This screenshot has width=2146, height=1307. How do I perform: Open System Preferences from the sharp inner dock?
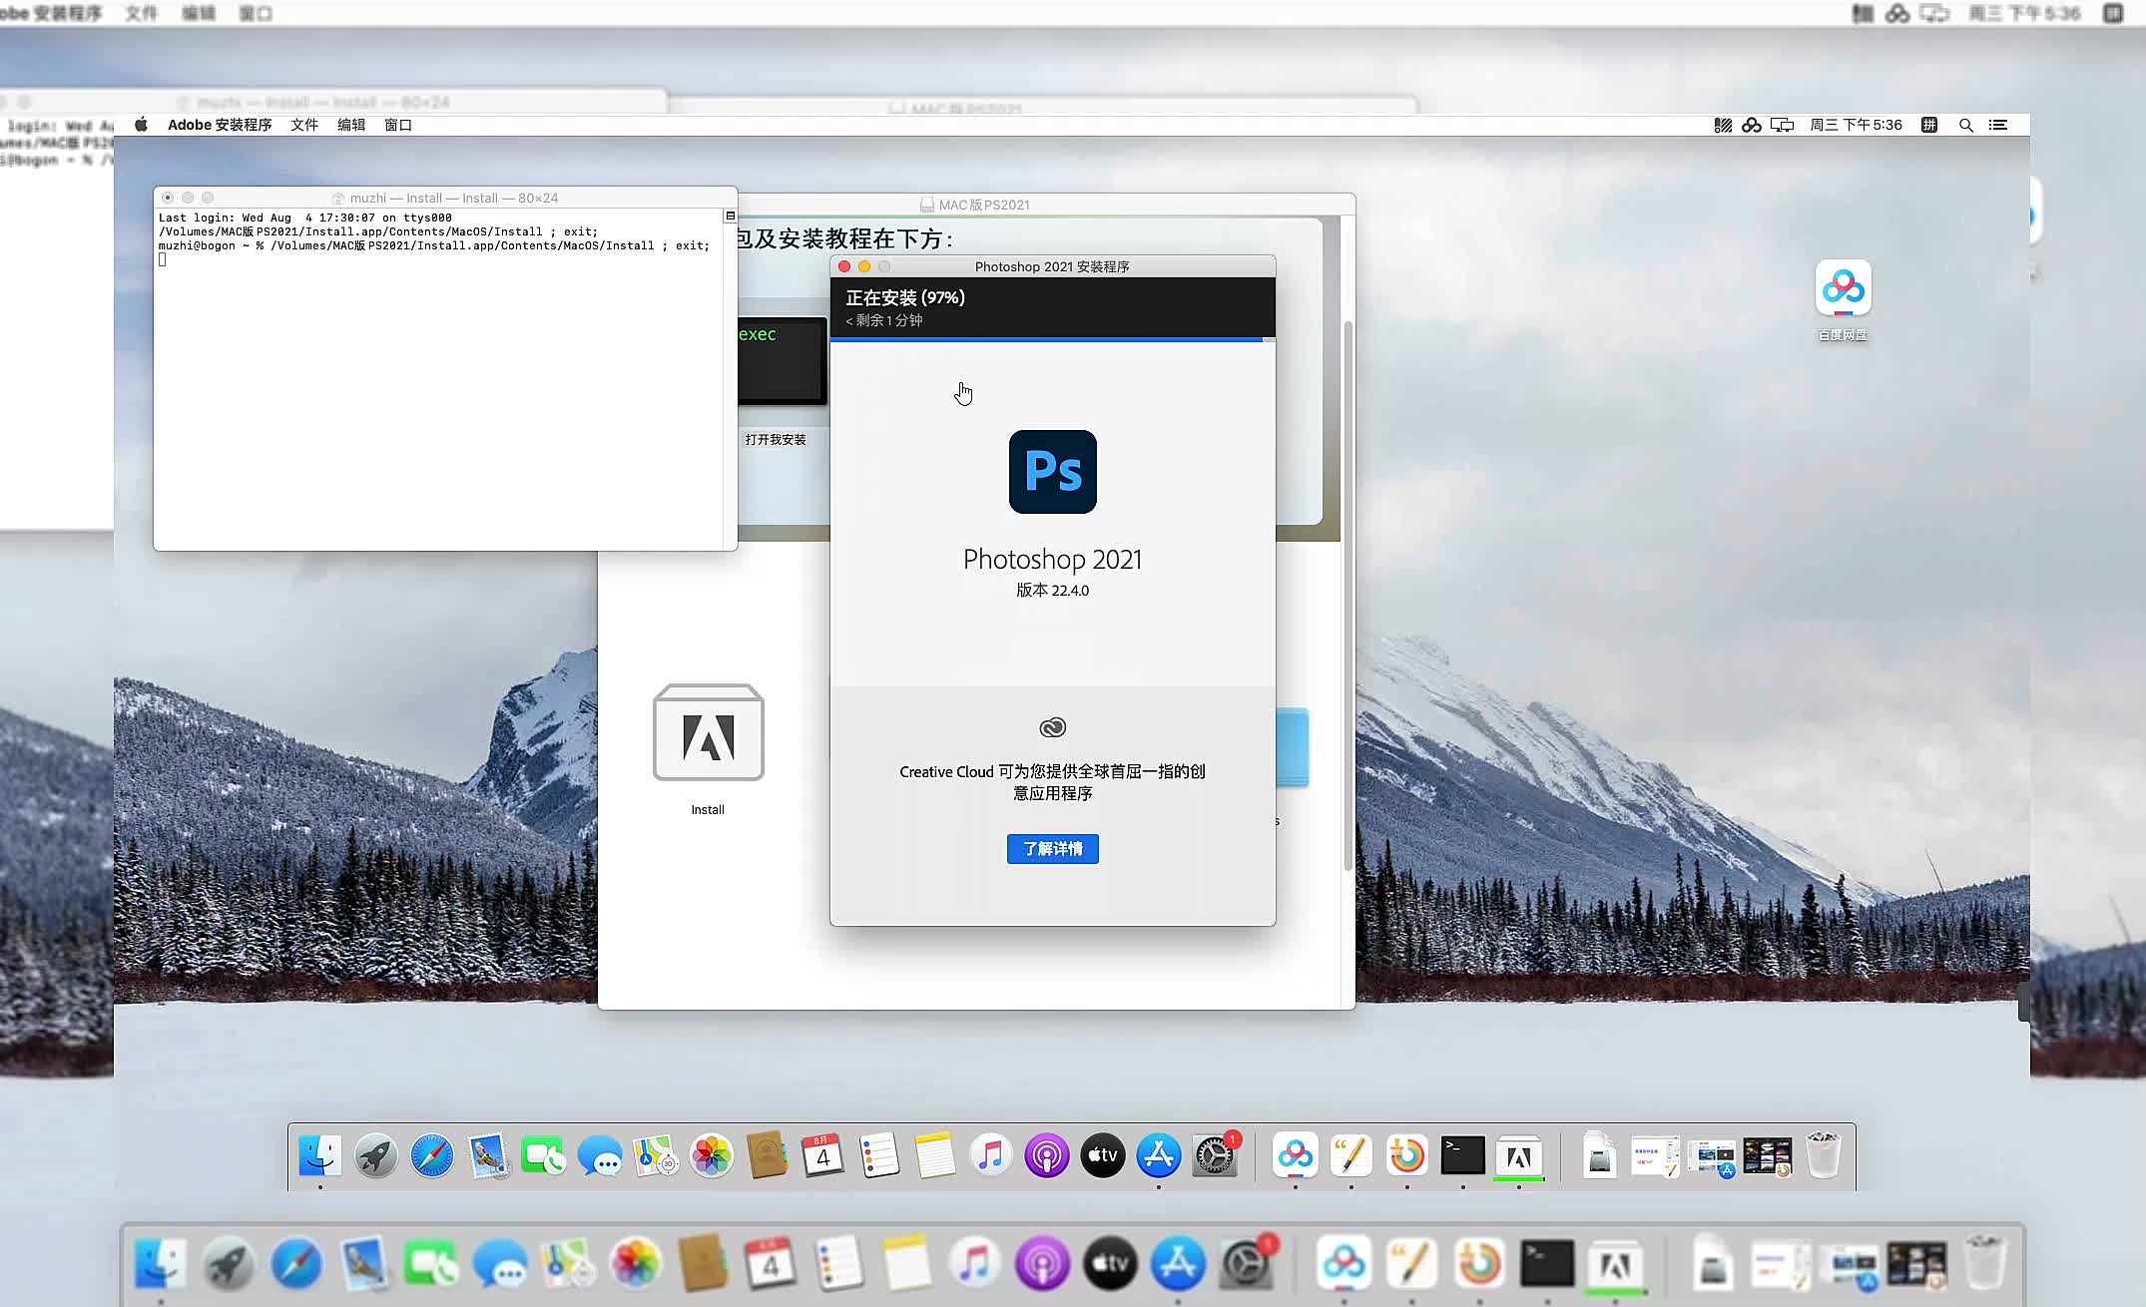click(x=1215, y=1156)
